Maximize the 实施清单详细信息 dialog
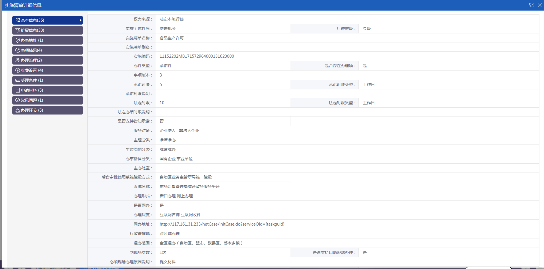The image size is (544, 269). point(531,5)
